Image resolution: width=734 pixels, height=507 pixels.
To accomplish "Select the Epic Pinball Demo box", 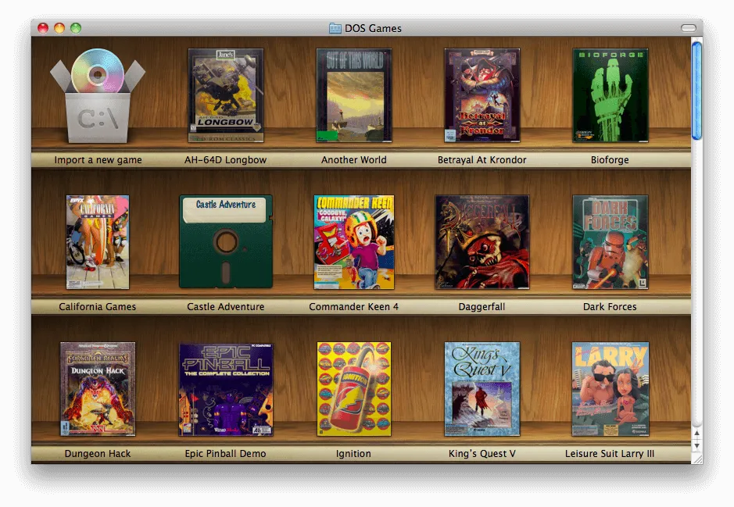I will point(225,388).
